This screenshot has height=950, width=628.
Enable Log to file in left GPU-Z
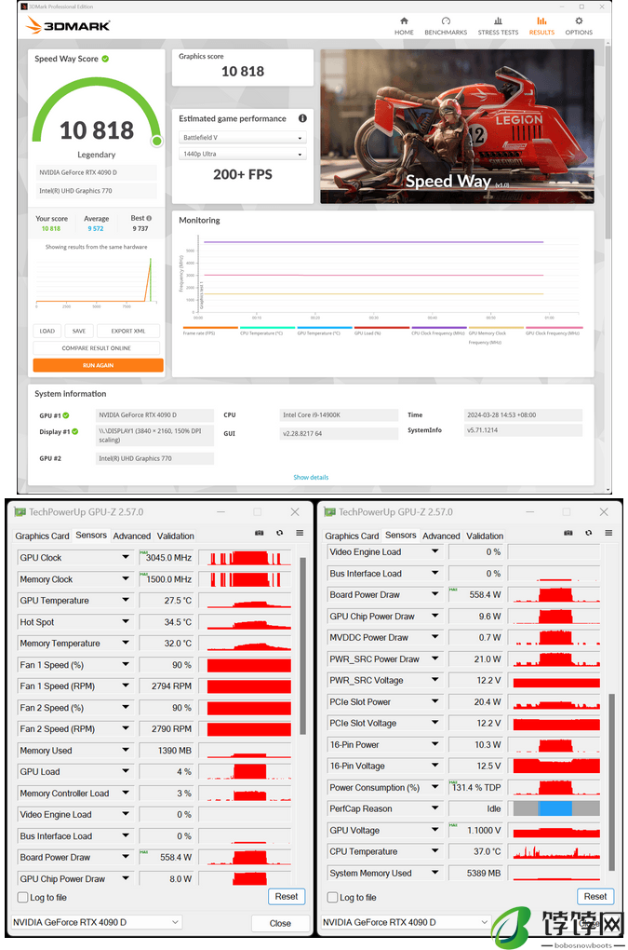point(23,897)
